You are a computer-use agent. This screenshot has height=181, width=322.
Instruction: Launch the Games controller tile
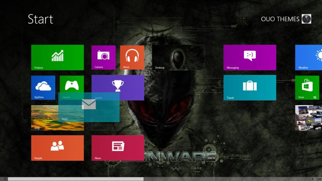[x=72, y=84]
